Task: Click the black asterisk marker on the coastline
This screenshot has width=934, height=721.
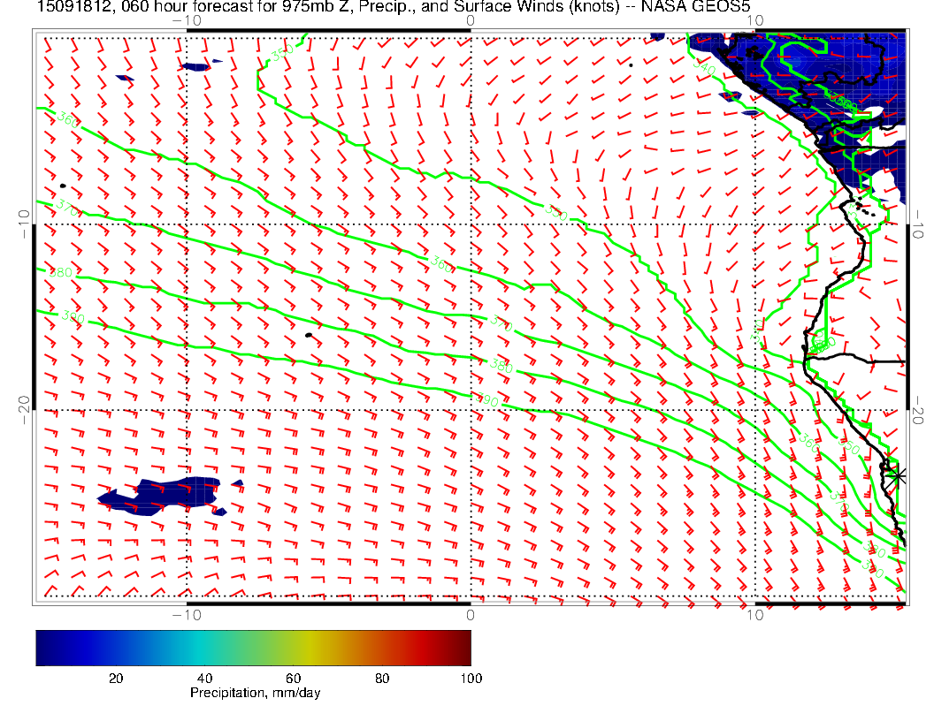Action: (898, 475)
